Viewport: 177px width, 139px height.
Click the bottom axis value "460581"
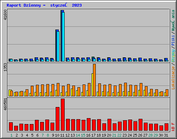click(x=5, y=104)
